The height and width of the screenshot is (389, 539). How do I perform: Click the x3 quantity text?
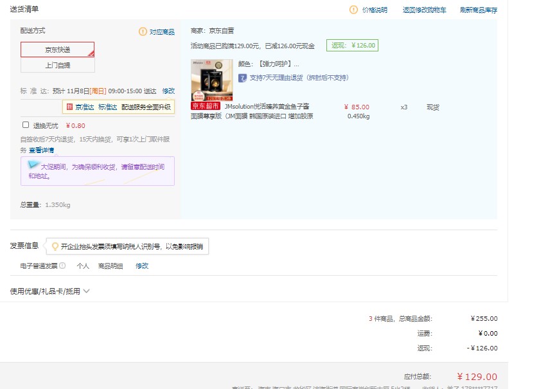(x=404, y=107)
